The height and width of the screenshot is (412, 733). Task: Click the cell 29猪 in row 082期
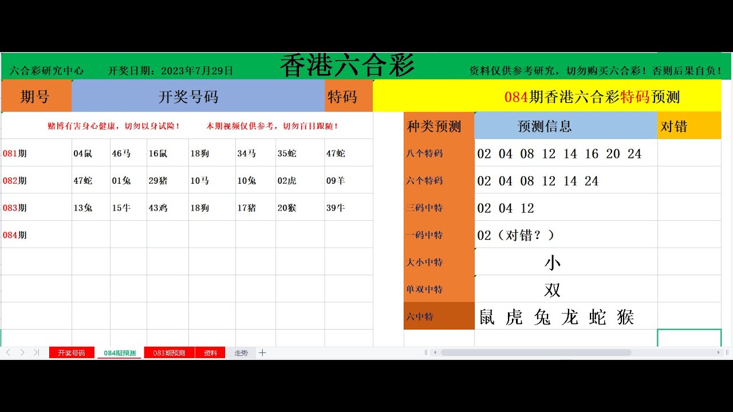tap(168, 180)
